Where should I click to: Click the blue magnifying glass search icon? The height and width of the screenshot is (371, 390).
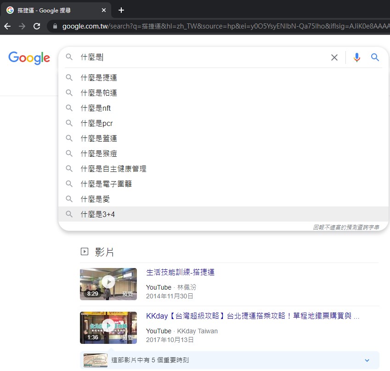pyautogui.click(x=375, y=57)
